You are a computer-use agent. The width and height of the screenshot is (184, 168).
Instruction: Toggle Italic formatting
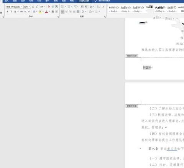point(11,12)
